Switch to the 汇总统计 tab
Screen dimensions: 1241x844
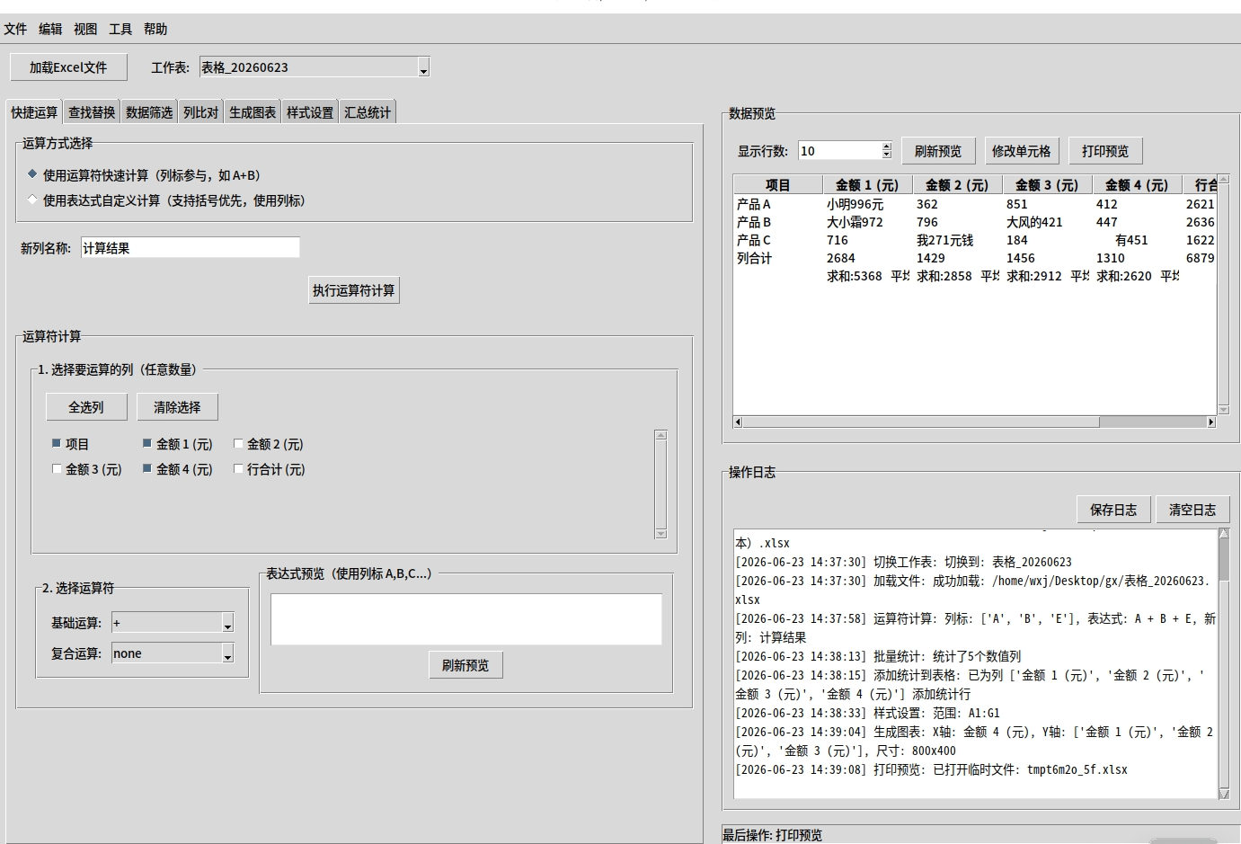point(368,112)
